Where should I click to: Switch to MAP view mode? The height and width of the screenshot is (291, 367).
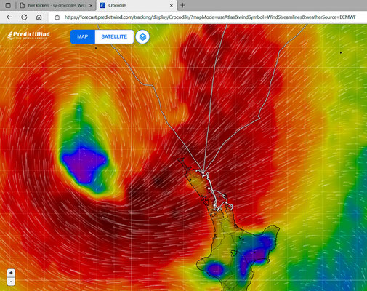83,37
